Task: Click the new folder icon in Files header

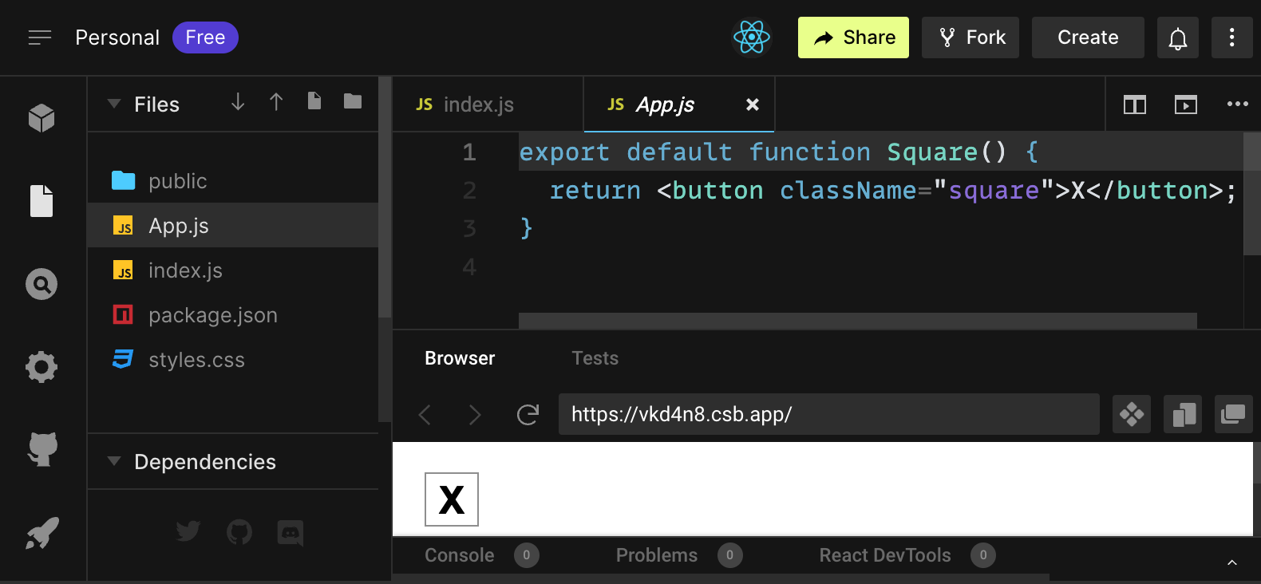Action: click(x=353, y=101)
